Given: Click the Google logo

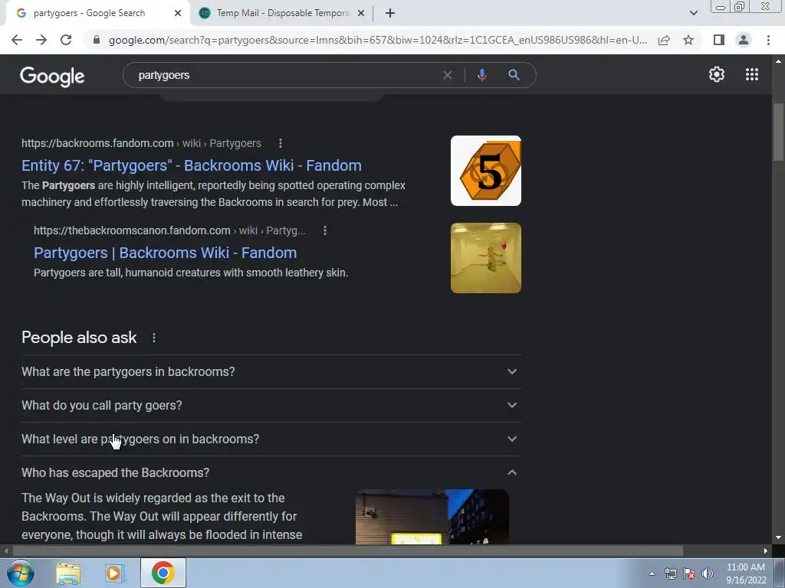Looking at the screenshot, I should (52, 76).
